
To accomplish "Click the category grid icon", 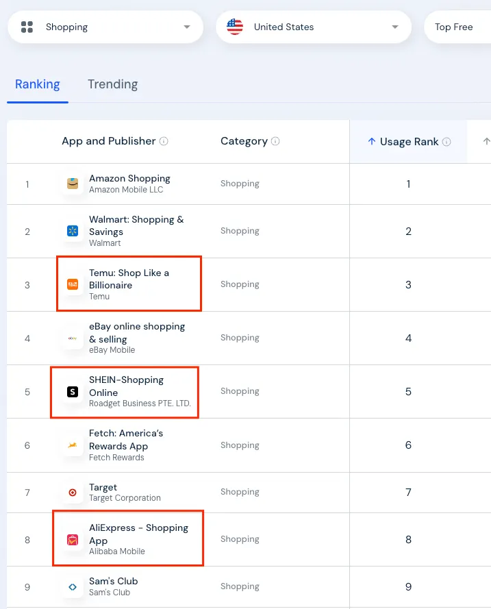I will pos(27,27).
